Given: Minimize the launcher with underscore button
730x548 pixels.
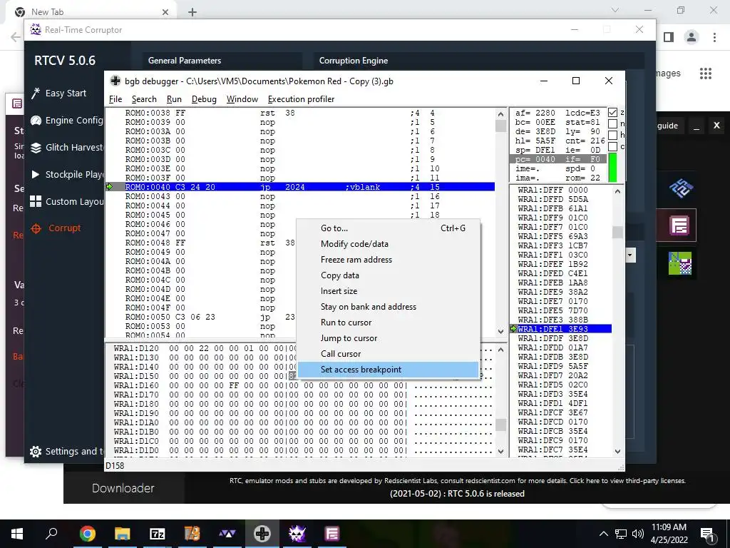Looking at the screenshot, I should [x=696, y=126].
